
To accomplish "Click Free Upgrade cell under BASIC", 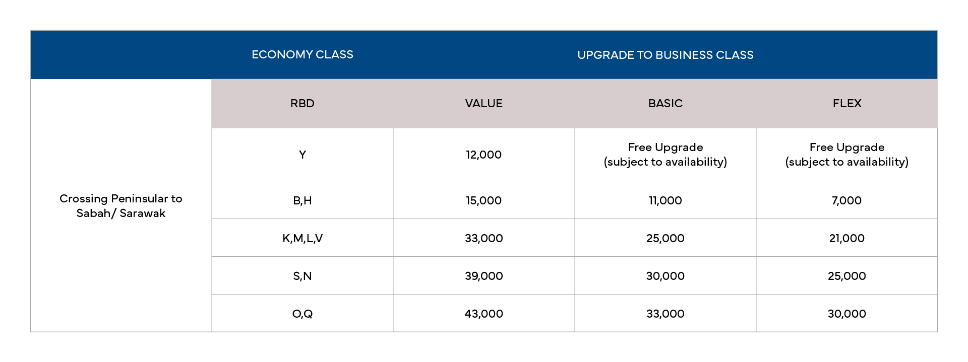I will [665, 155].
